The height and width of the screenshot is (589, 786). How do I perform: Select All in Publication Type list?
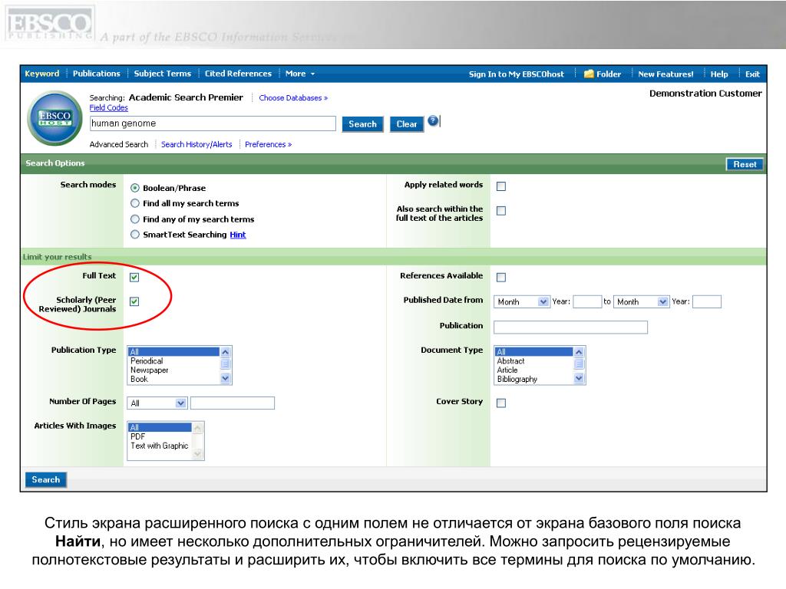point(173,351)
